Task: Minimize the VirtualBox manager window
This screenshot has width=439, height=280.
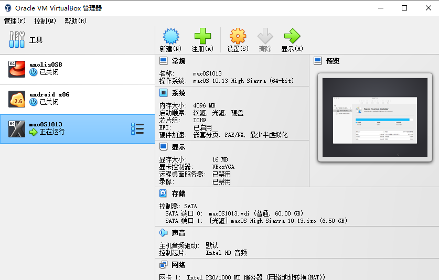Action: click(381, 8)
